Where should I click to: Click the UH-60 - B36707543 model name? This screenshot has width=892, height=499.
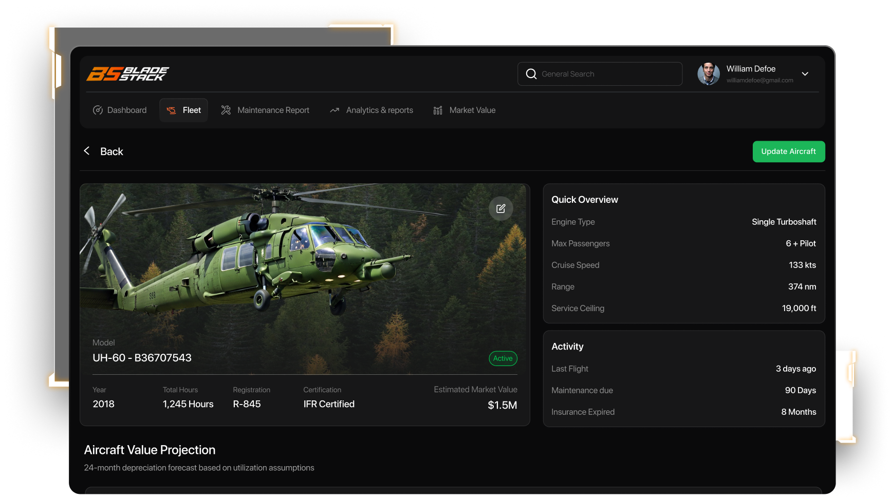click(x=142, y=358)
